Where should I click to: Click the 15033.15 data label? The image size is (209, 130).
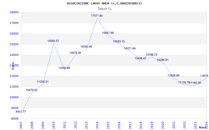tap(119, 41)
